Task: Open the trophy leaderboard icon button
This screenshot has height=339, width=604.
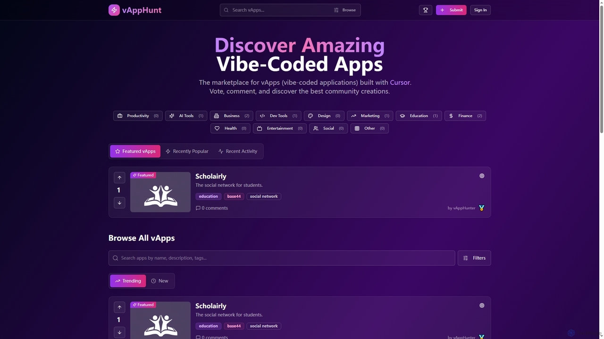Action: 426,10
